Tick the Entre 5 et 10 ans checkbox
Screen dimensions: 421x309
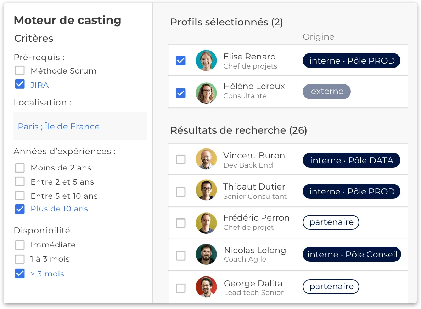tap(20, 196)
